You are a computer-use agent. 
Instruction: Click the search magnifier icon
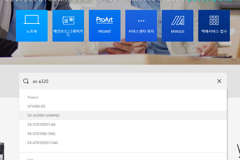point(26,81)
